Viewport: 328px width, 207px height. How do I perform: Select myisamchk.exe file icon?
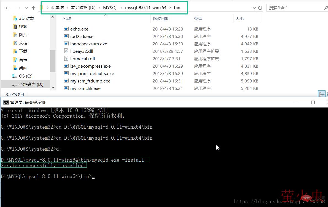pos(66,88)
